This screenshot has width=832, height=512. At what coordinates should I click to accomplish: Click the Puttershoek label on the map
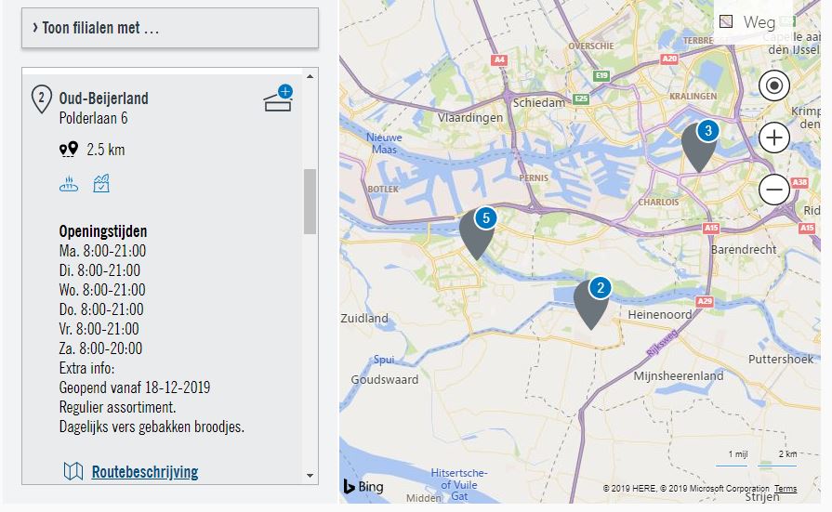click(x=781, y=360)
